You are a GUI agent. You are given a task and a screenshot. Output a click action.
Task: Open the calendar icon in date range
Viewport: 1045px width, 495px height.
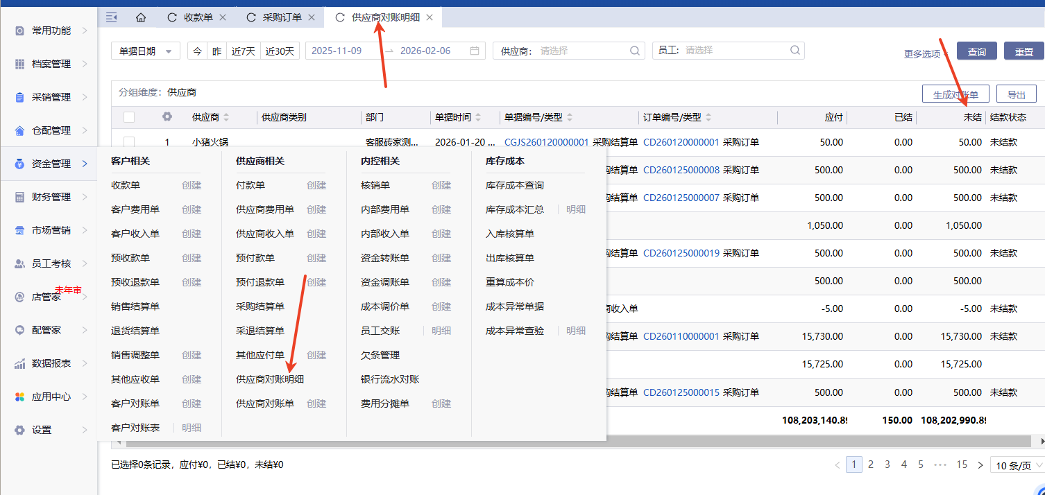click(x=475, y=51)
